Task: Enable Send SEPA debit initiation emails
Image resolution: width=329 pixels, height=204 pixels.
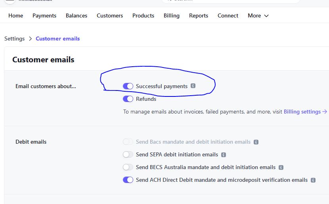Action: [x=128, y=155]
